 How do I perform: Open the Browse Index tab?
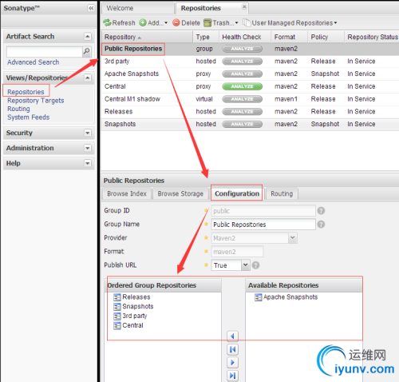pos(127,193)
